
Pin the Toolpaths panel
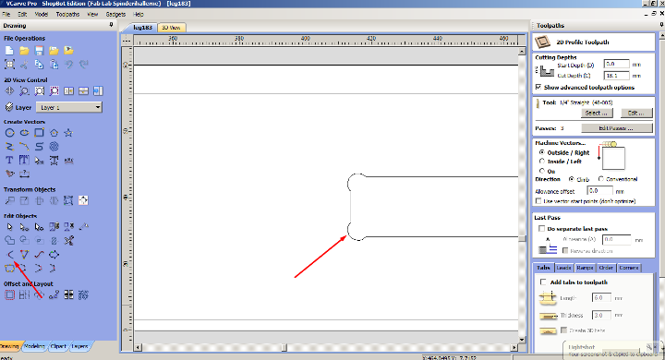661,25
